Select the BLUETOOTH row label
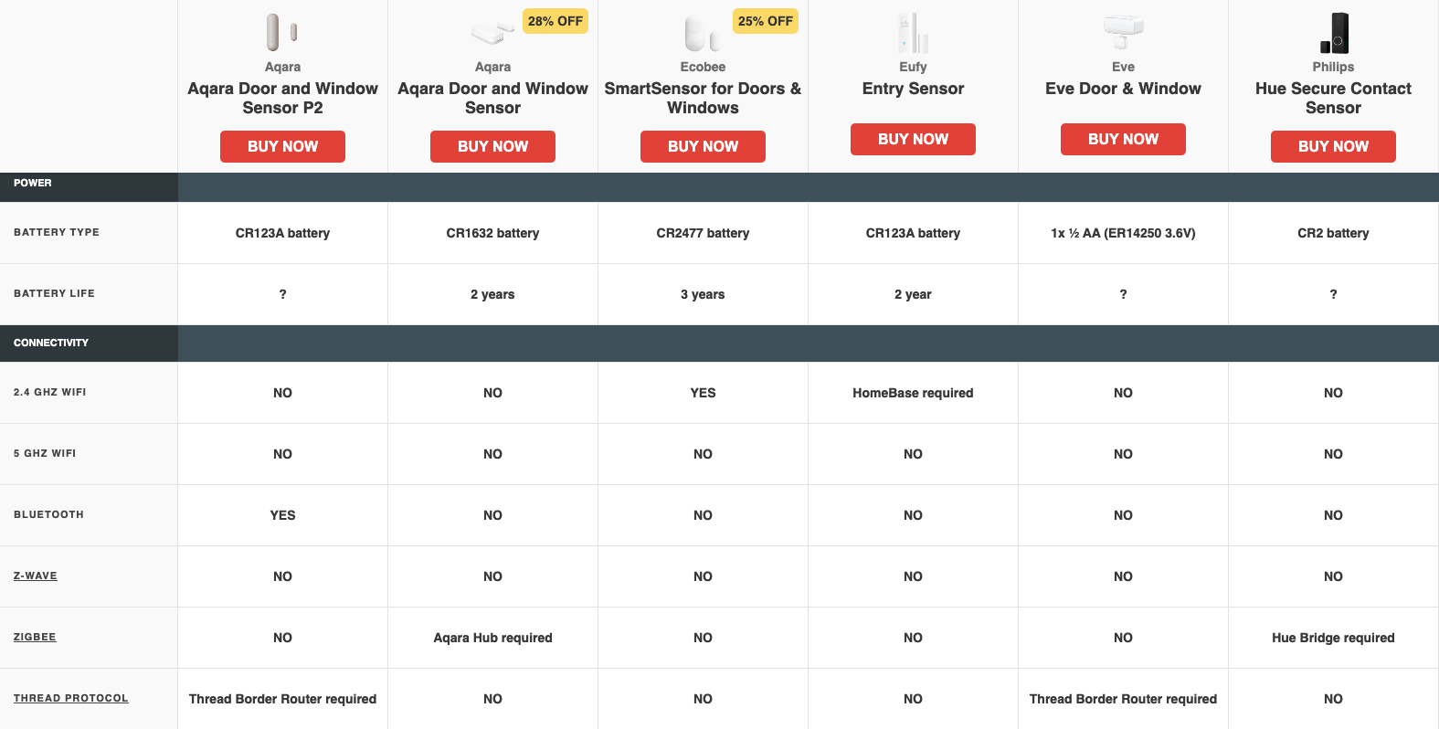Image resolution: width=1439 pixels, height=729 pixels. click(x=48, y=514)
